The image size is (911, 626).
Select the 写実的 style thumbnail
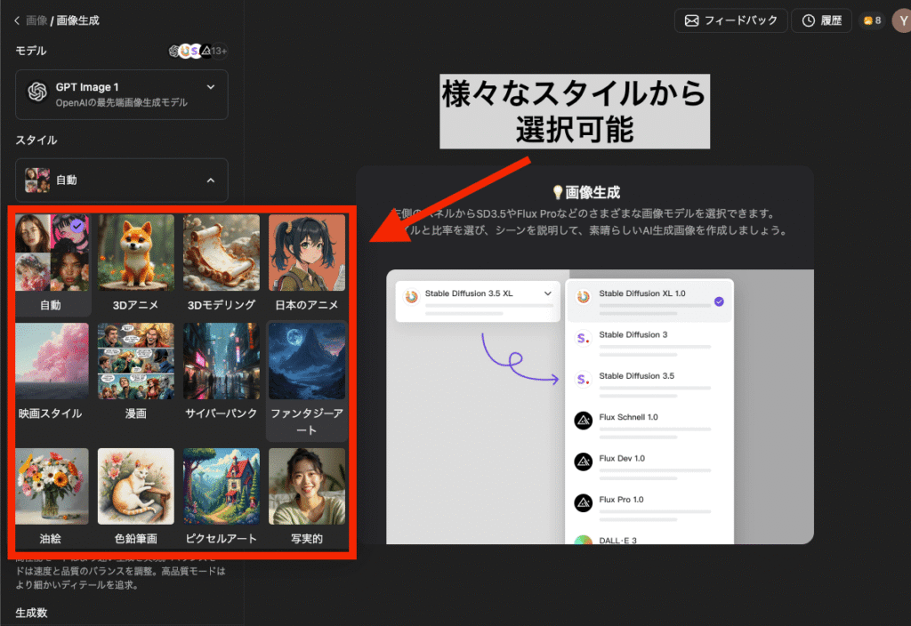(x=307, y=486)
